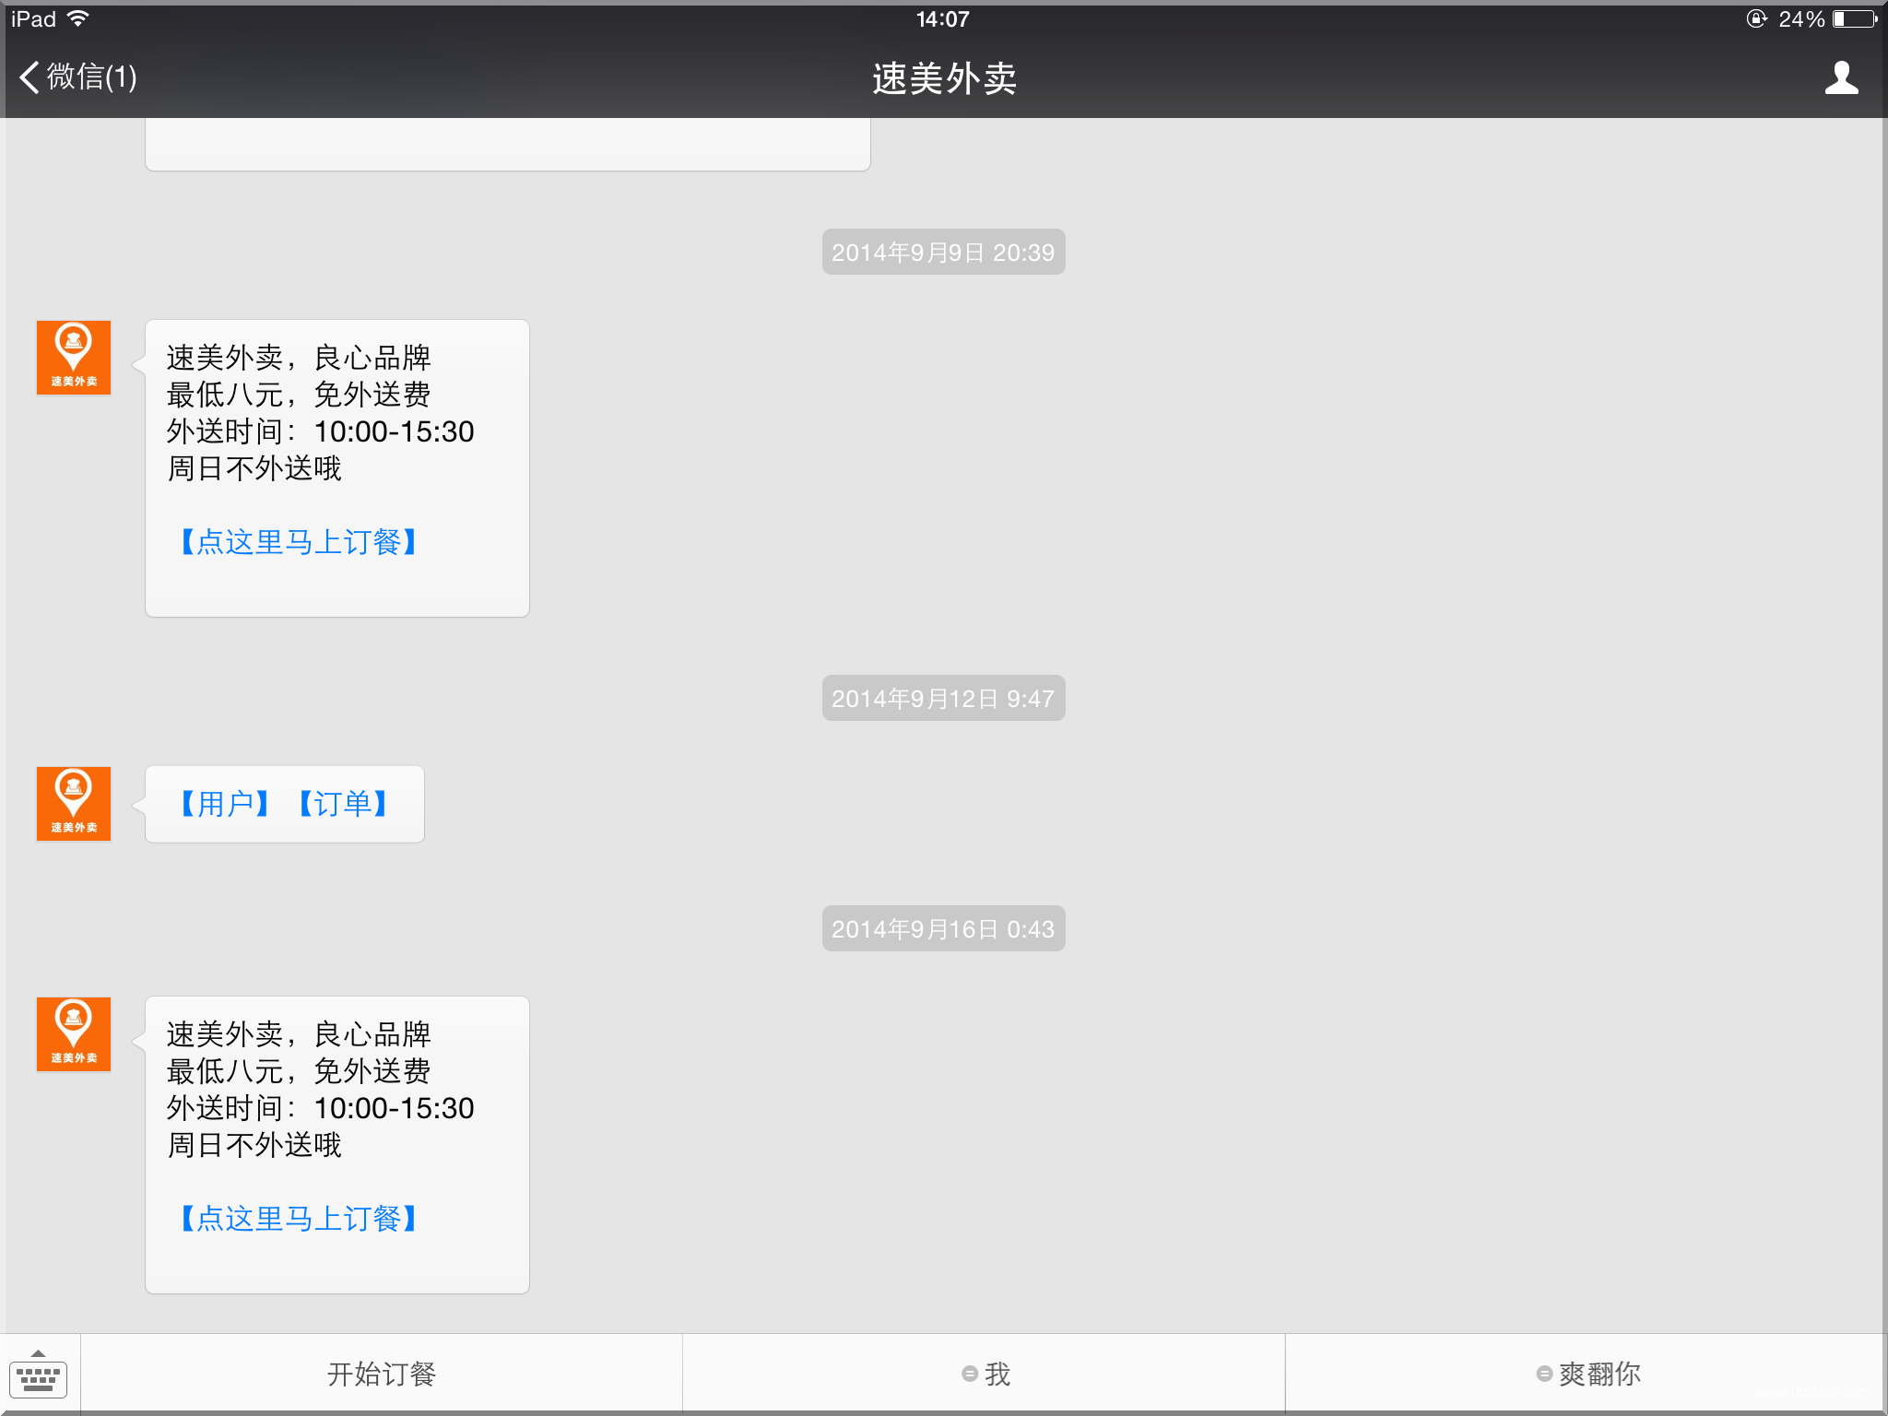This screenshot has width=1888, height=1416.
Task: Tap the 14:07 clock in status bar
Action: 942,18
